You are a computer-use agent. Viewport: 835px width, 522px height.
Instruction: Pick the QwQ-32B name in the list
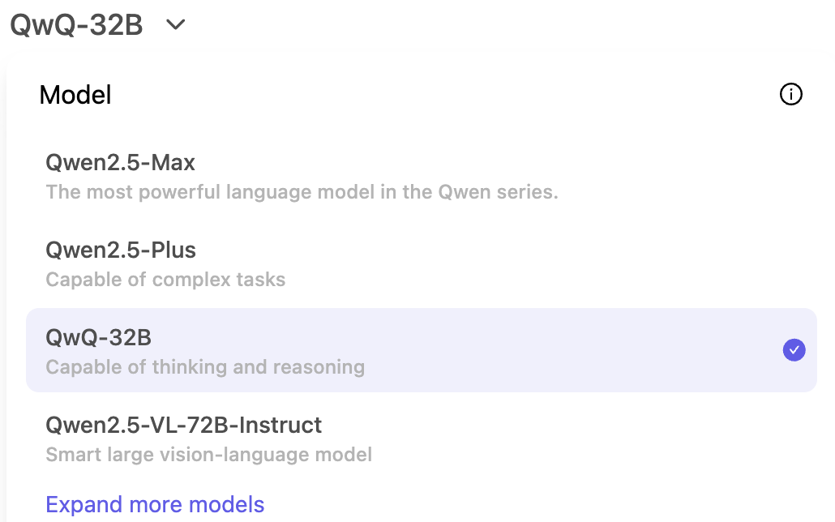click(99, 338)
